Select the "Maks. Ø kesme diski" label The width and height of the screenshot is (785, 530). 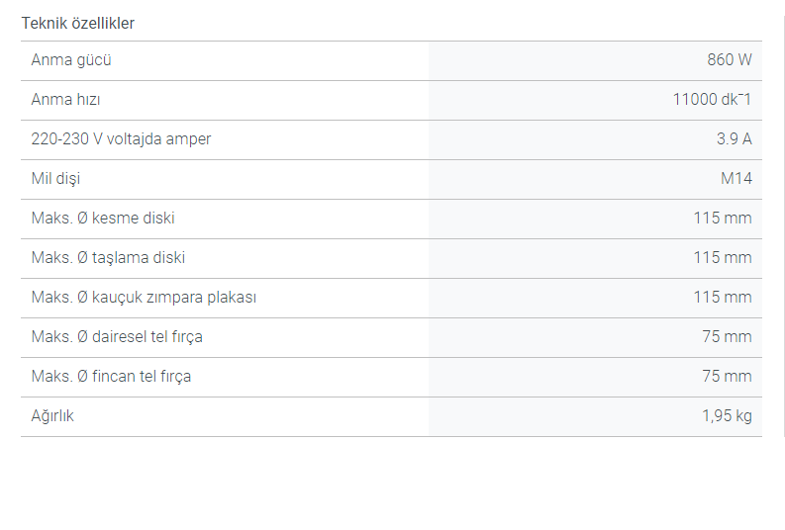[103, 219]
